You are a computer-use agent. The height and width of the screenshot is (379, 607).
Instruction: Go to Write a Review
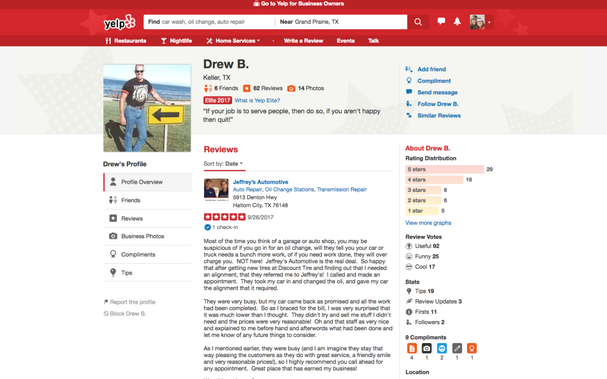click(303, 40)
